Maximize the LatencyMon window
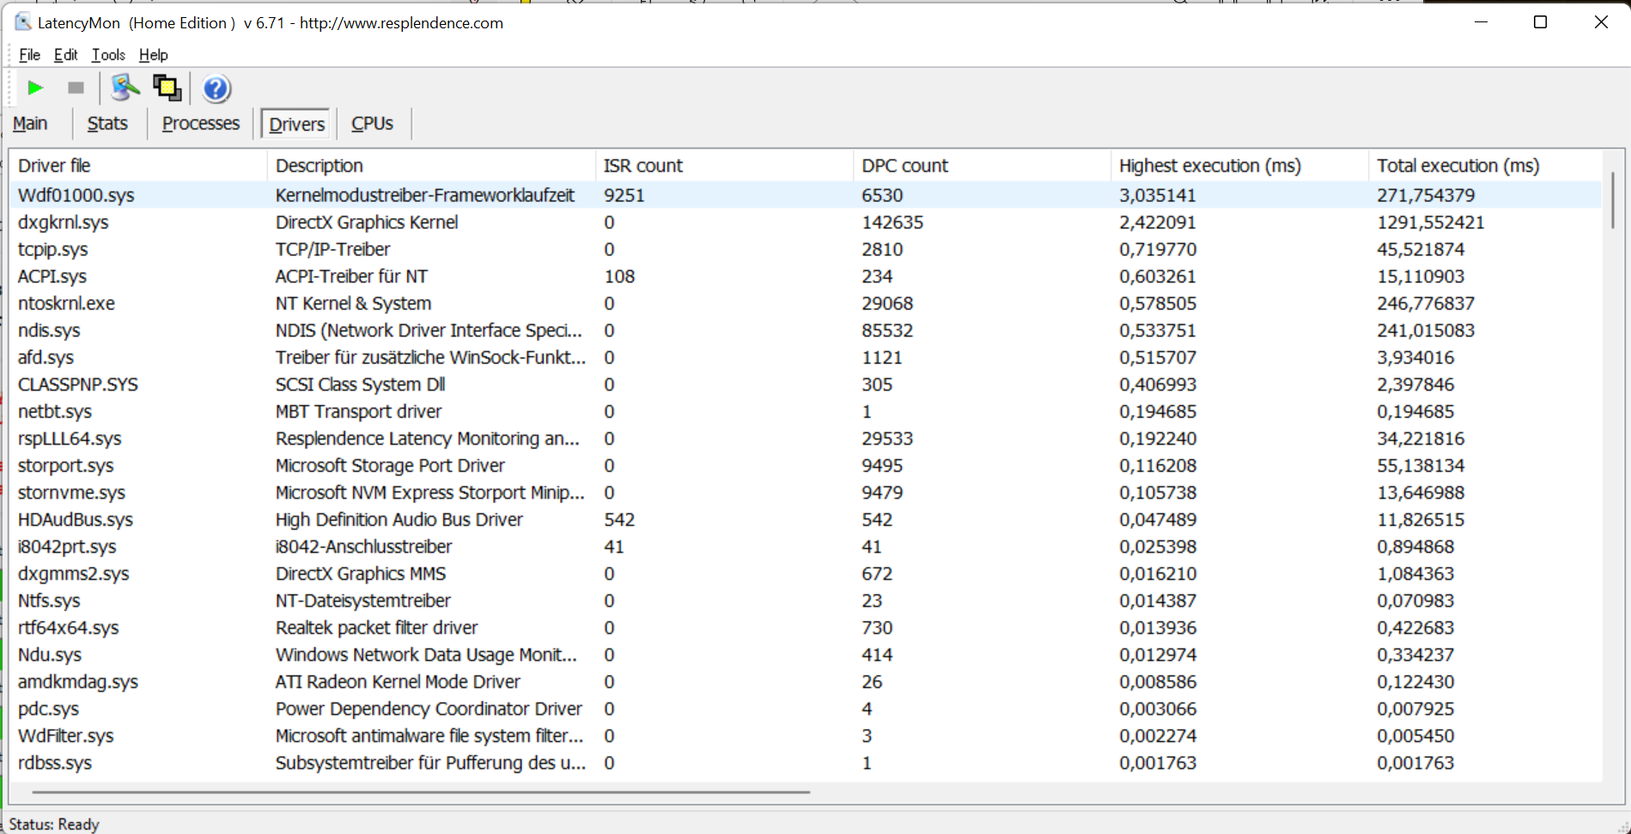This screenshot has width=1631, height=834. pos(1540,22)
